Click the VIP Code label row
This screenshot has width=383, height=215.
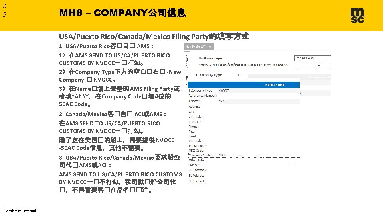(x=195, y=141)
